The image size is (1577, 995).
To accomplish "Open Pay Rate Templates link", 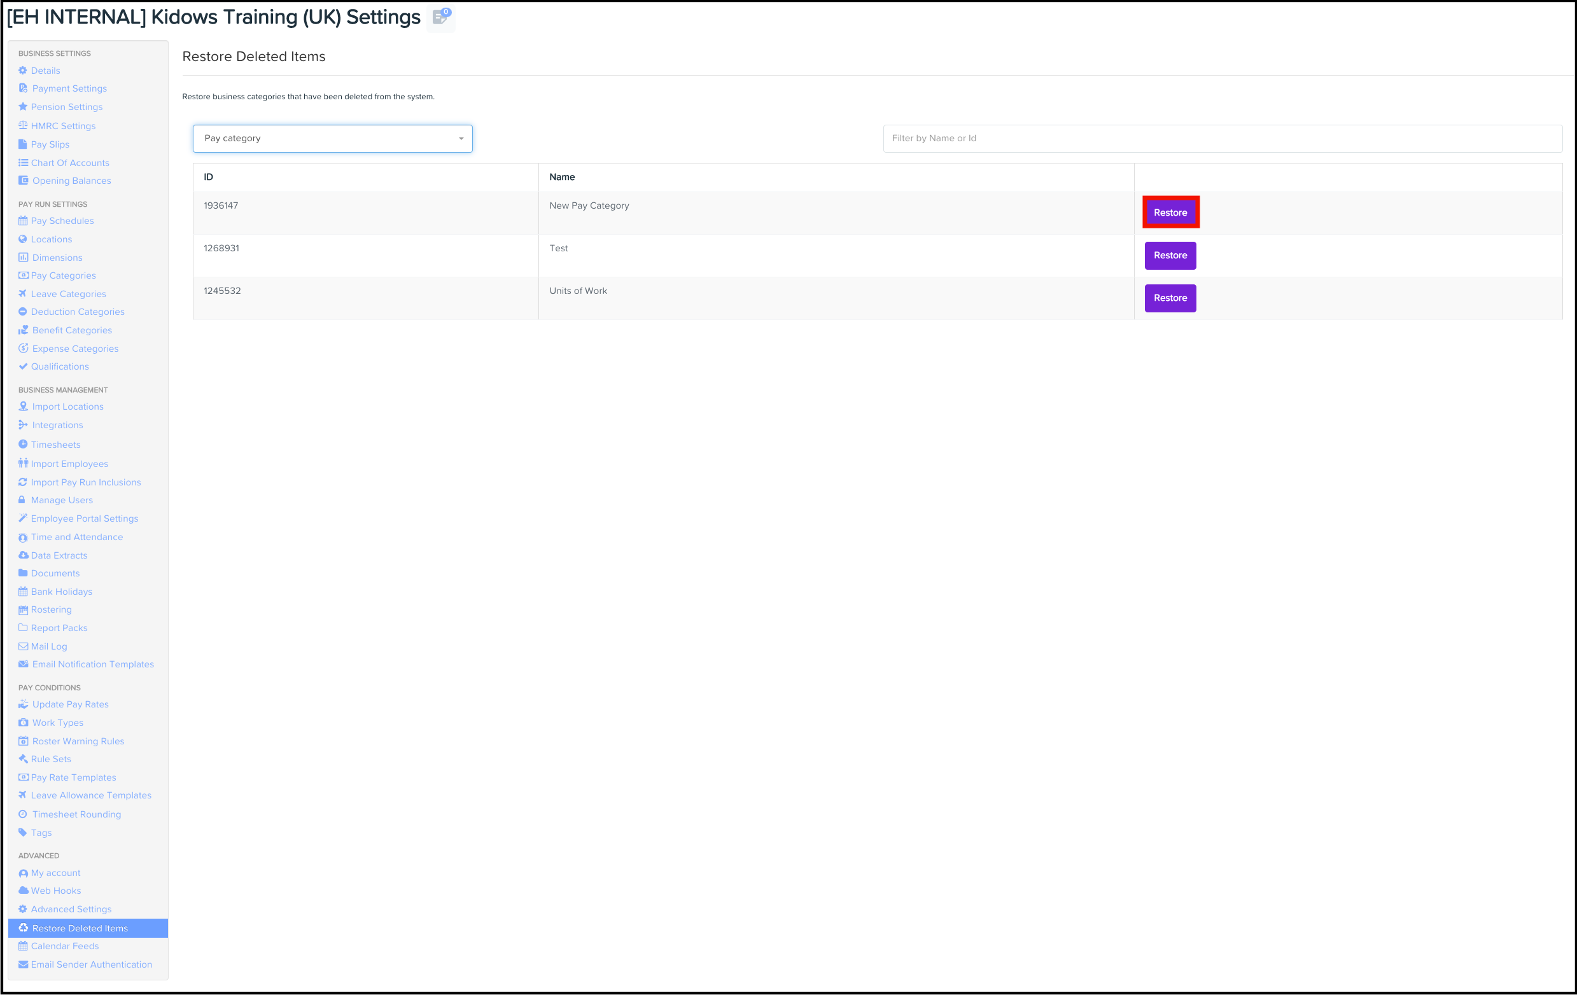I will [x=73, y=777].
